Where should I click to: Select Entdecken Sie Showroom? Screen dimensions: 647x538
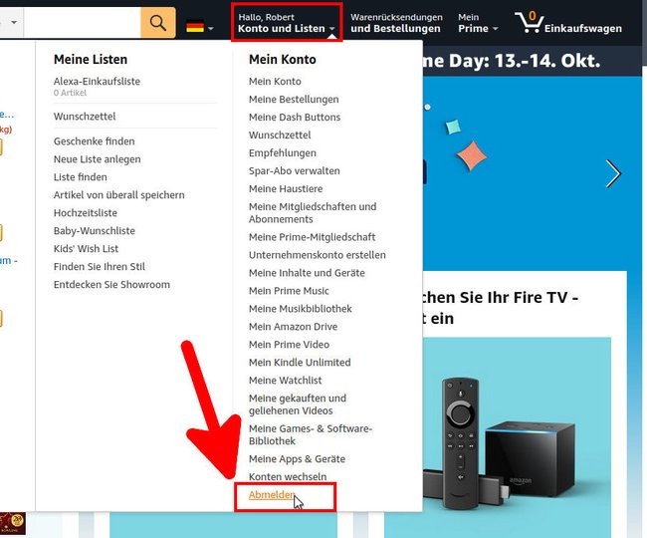pyautogui.click(x=111, y=285)
